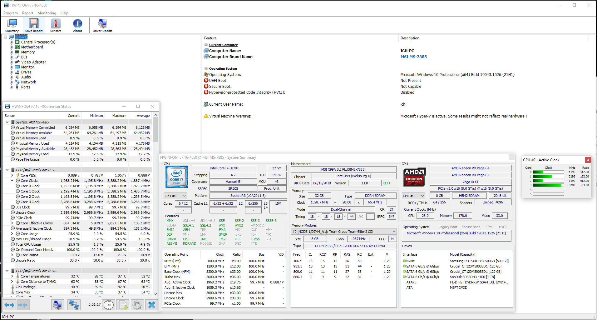Click the monitor with magnifier sensor button
The height and width of the screenshot is (320, 597).
57,305
